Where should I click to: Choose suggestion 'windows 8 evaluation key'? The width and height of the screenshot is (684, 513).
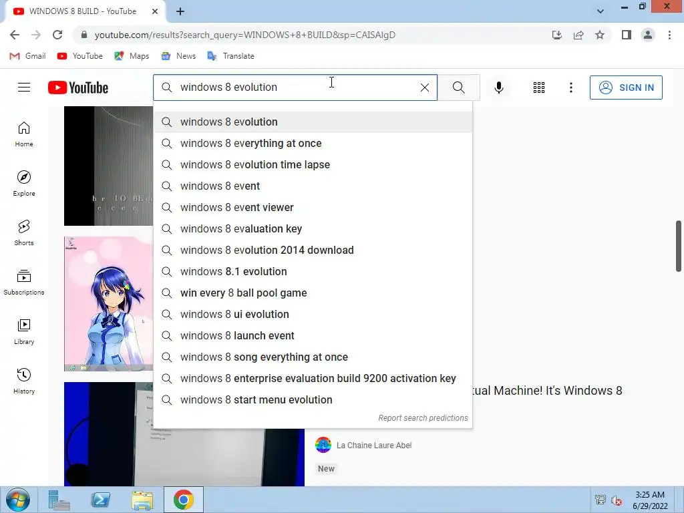pyautogui.click(x=313, y=228)
